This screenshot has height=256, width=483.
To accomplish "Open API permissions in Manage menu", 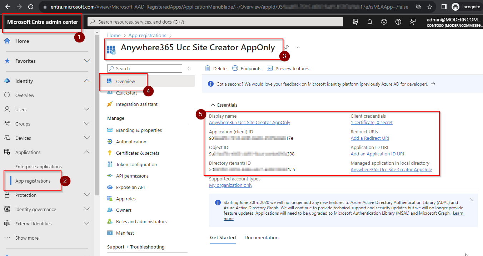I will point(132,176).
